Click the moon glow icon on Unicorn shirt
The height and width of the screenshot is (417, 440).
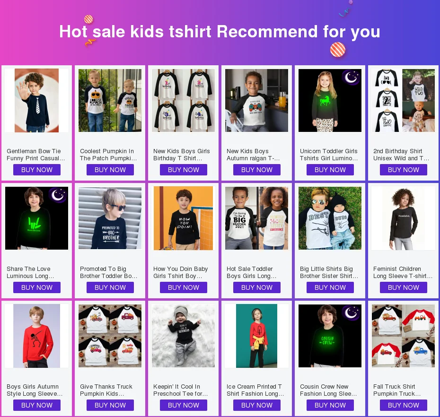[351, 77]
